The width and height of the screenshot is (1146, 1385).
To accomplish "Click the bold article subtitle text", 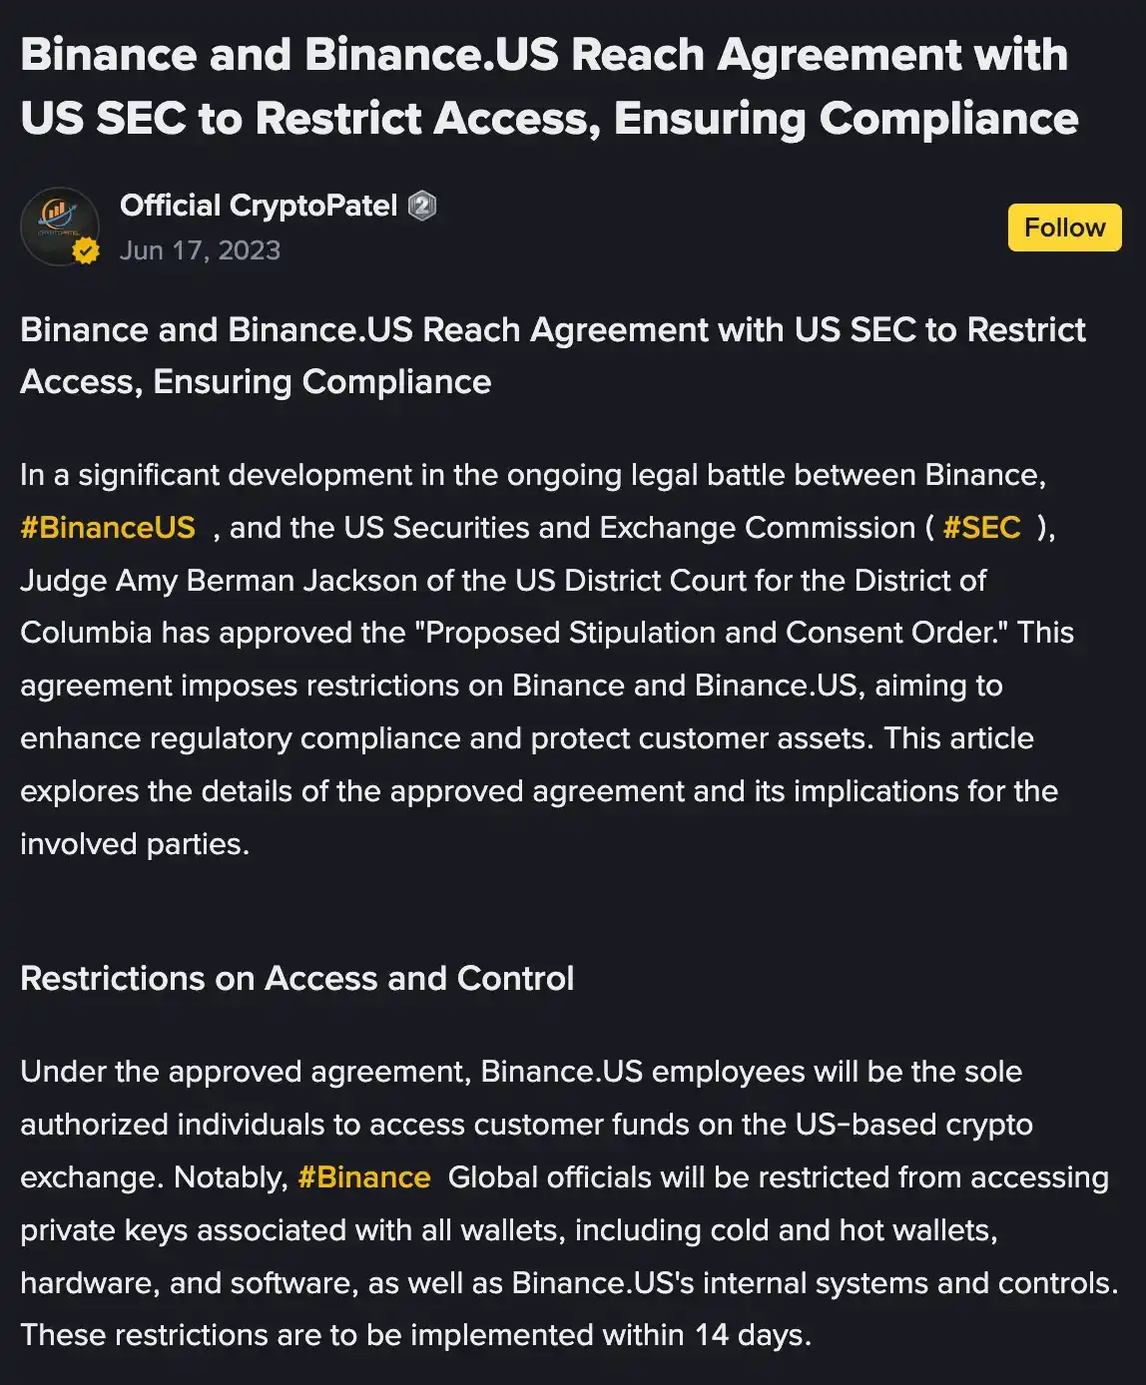I will pos(552,355).
